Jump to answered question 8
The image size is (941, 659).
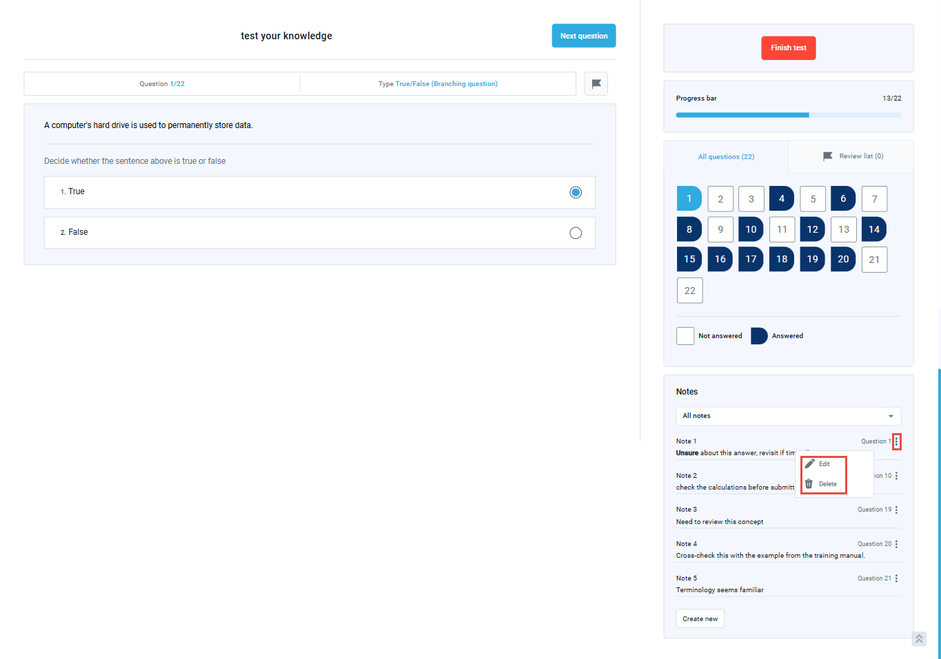[689, 229]
